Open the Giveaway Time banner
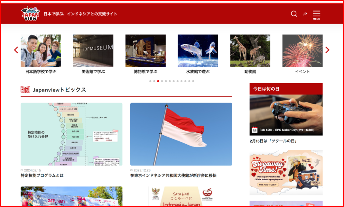The height and width of the screenshot is (207, 344). (x=286, y=173)
